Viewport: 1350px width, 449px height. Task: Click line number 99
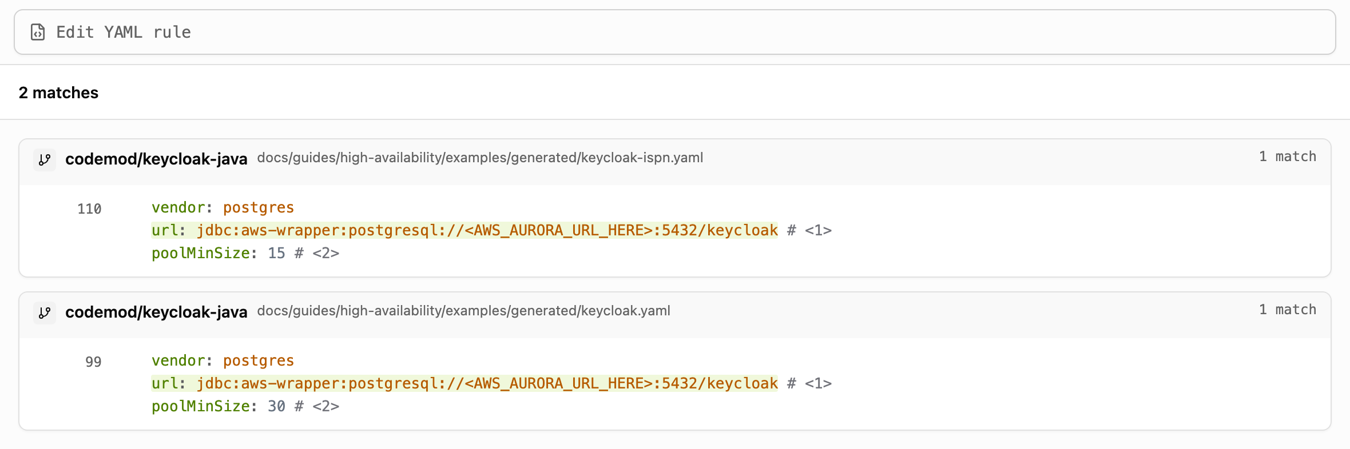tap(93, 362)
